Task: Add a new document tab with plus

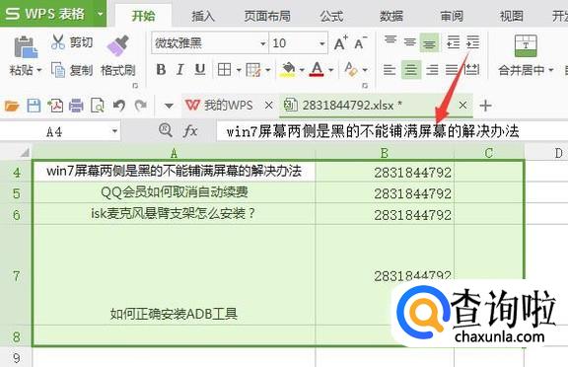Action: point(485,106)
